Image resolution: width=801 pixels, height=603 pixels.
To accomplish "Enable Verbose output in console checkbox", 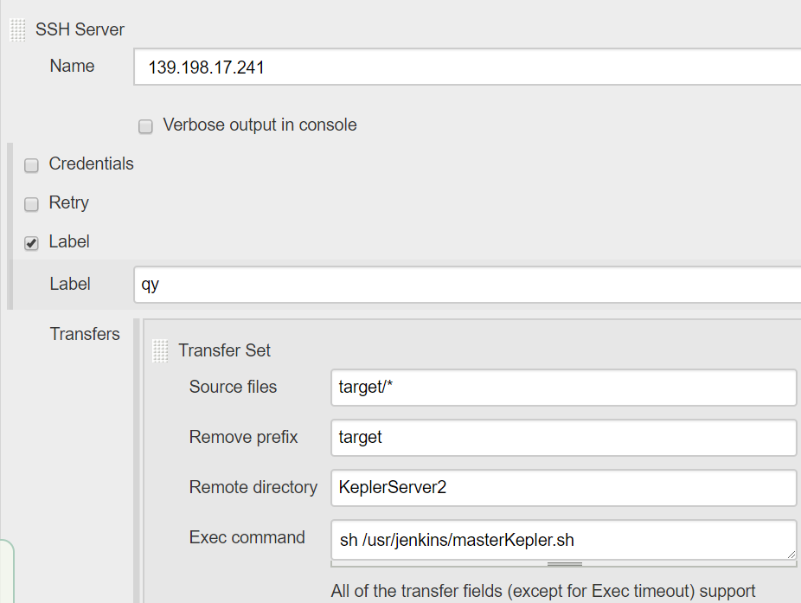I will coord(145,126).
